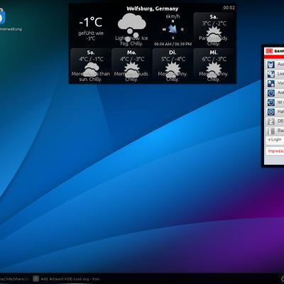Click the wind direction compass arrow
Screen dimensions: 284x284
tap(173, 29)
